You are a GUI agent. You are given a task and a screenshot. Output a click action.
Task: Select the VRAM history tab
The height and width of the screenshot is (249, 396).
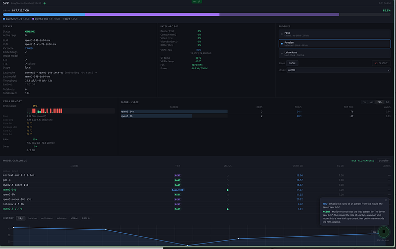74,218
